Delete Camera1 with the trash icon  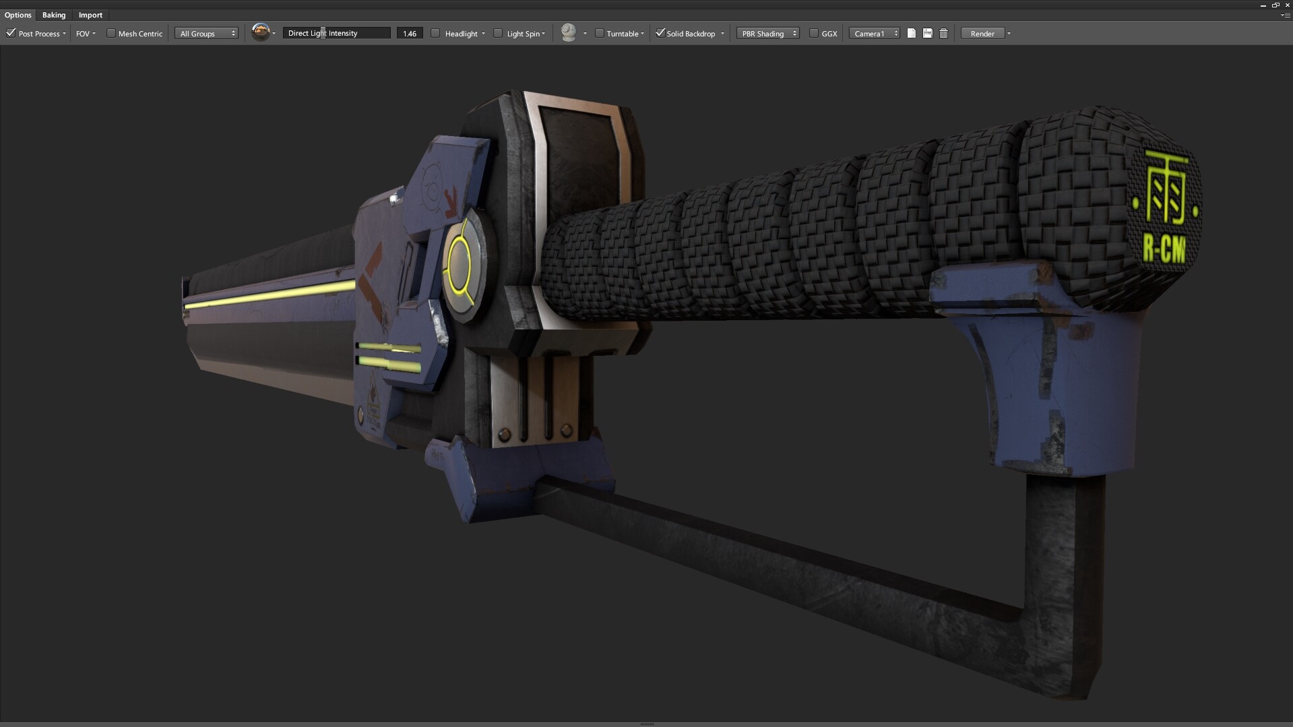tap(943, 32)
